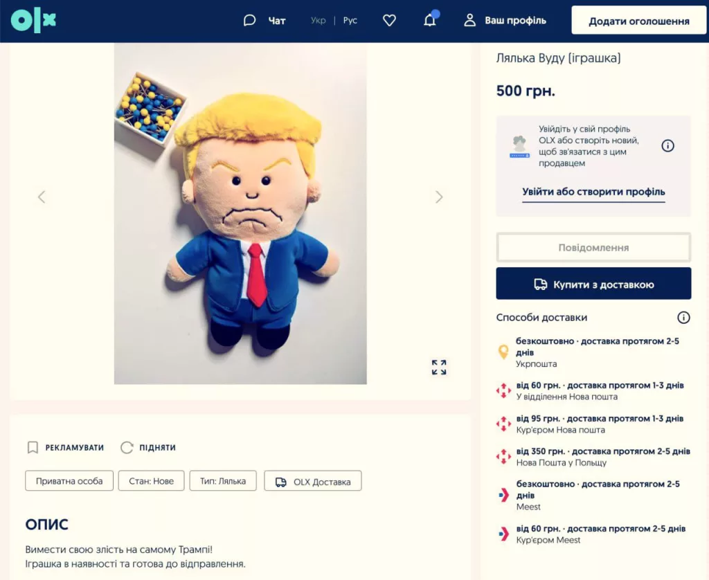Click the РЕКЛАМУВАТИ bookmark icon

(x=33, y=448)
